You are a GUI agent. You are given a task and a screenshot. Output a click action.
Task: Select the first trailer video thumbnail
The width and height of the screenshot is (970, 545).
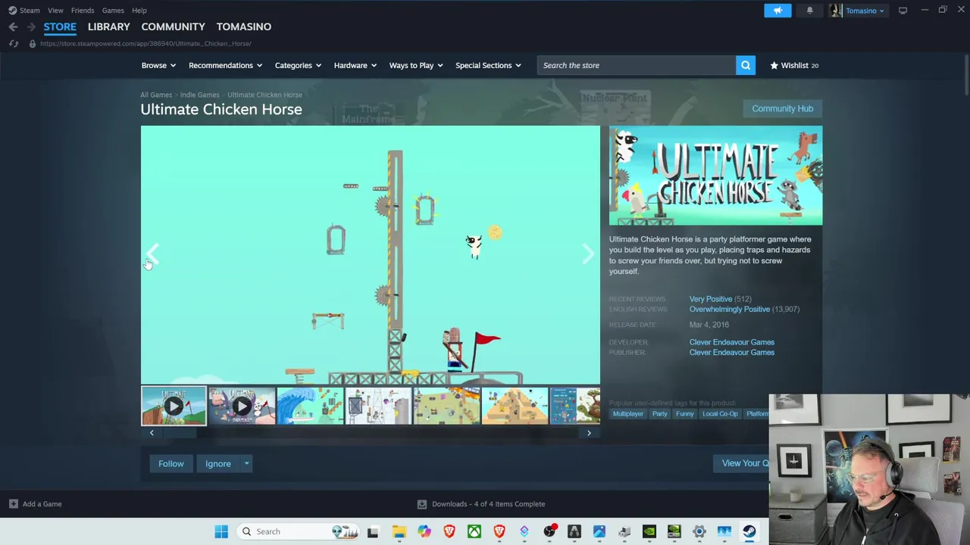(x=174, y=406)
